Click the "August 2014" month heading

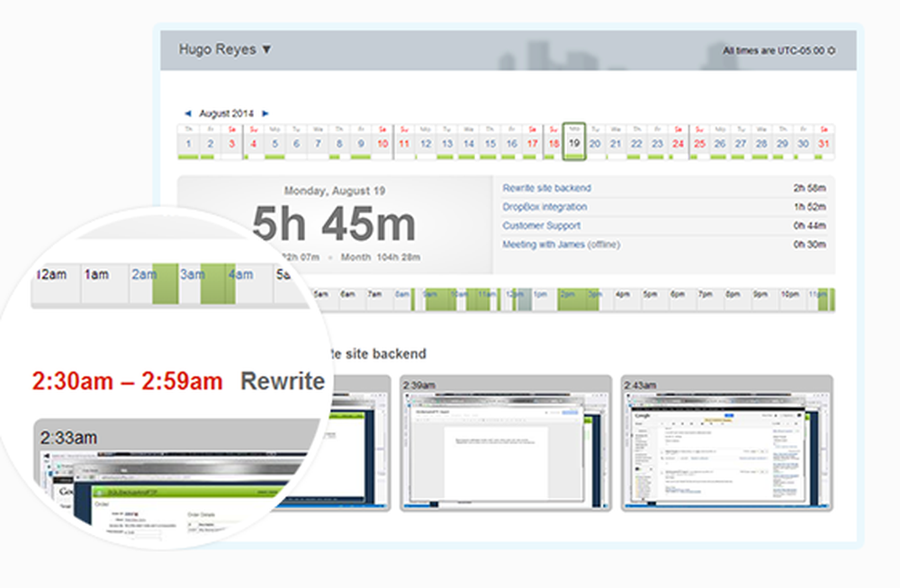(227, 114)
